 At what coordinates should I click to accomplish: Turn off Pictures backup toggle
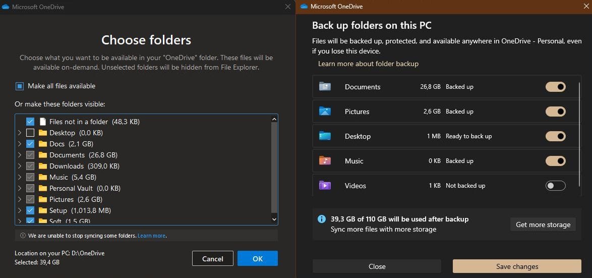(555, 112)
